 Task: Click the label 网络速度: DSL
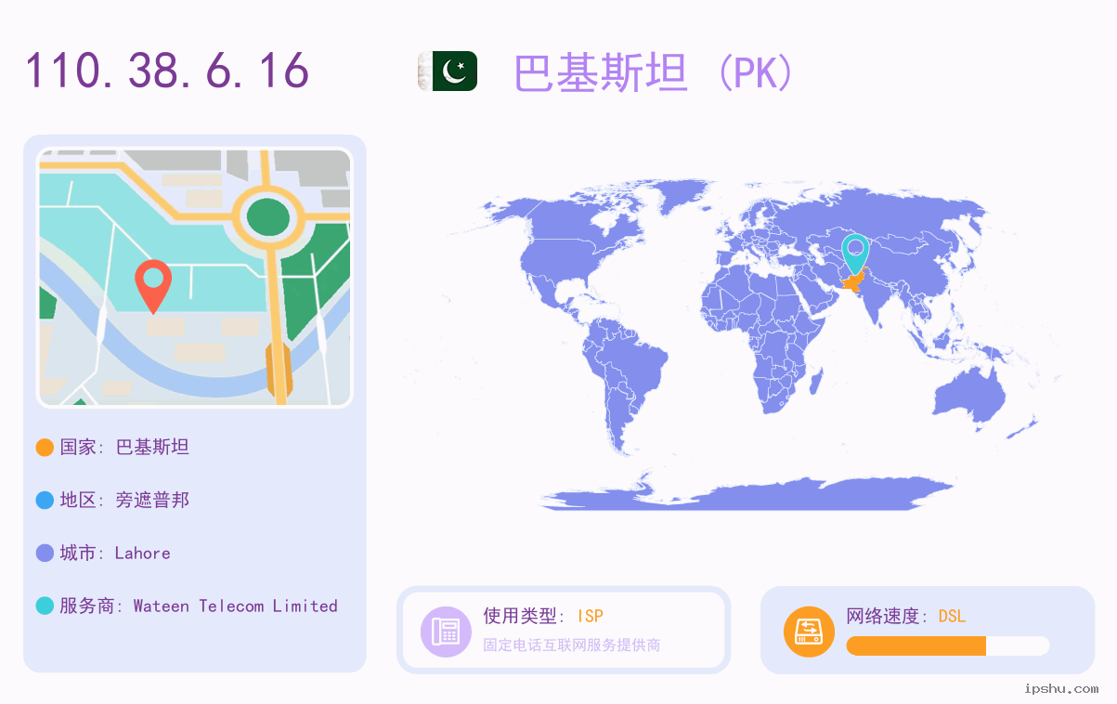pos(906,616)
